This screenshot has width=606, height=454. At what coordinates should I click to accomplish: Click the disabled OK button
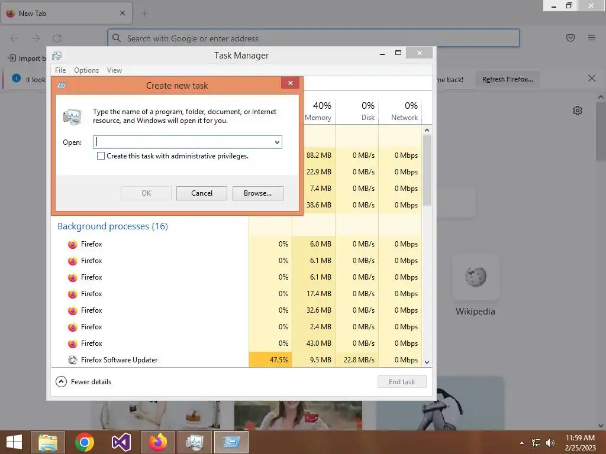click(x=146, y=193)
